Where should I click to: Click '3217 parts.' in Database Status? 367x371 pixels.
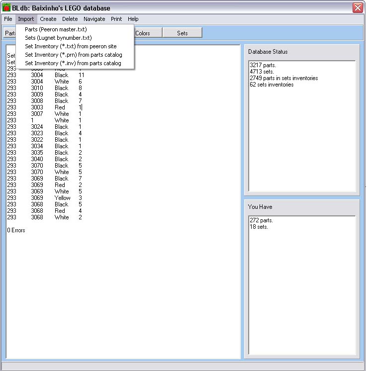click(x=263, y=65)
